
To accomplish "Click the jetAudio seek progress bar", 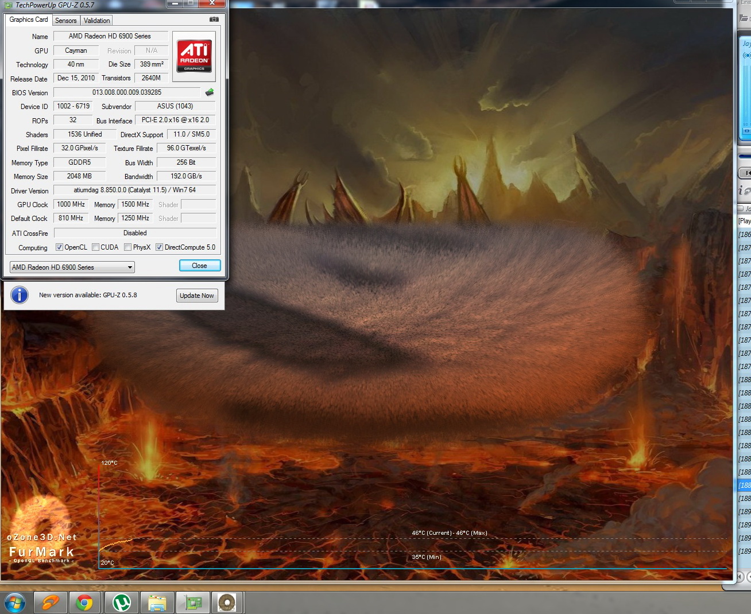I will click(x=745, y=156).
